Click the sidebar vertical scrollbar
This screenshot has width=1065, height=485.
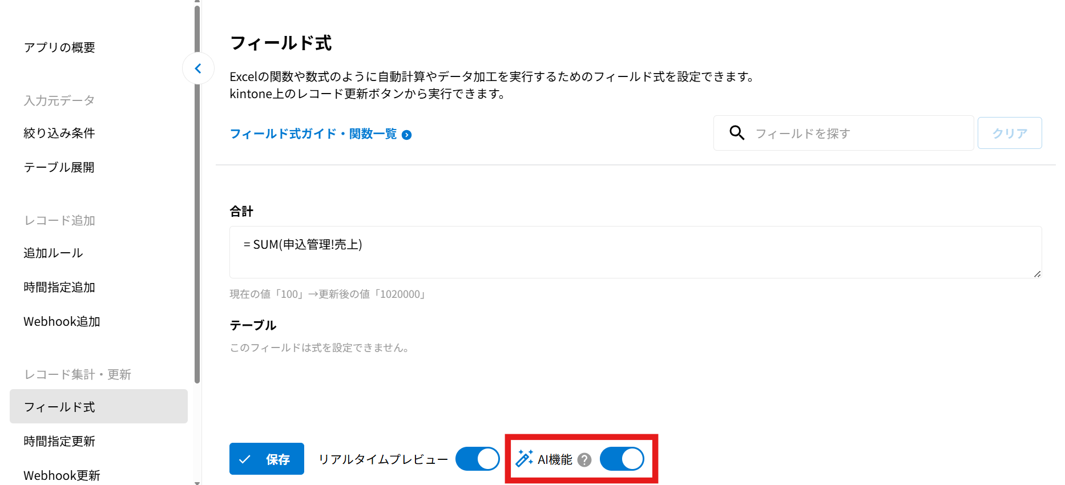point(197,194)
